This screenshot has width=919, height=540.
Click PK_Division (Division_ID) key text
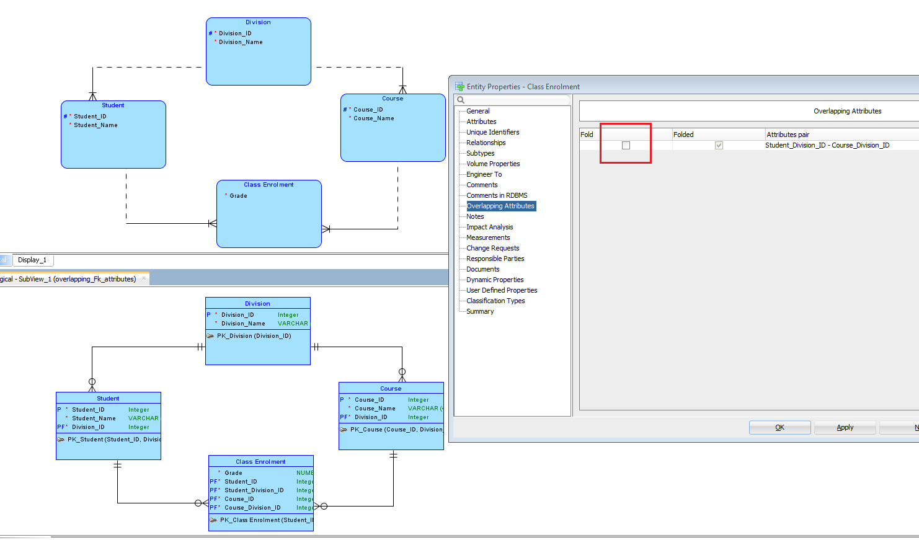coord(254,336)
